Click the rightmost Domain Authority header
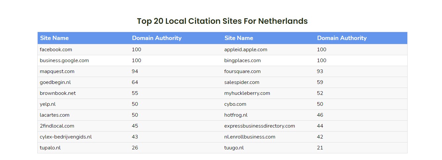 pos(342,38)
